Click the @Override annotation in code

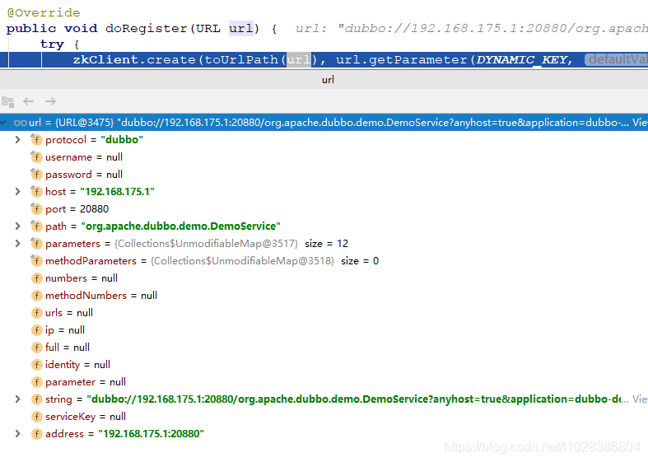pyautogui.click(x=44, y=13)
